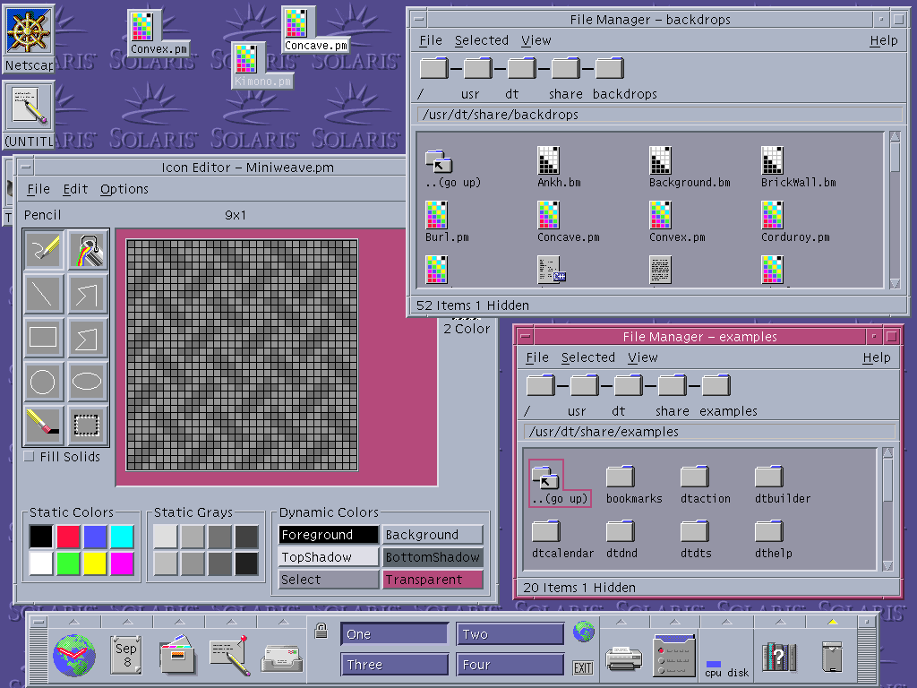Select the closed Polygon tool
The width and height of the screenshot is (917, 688).
click(x=88, y=337)
